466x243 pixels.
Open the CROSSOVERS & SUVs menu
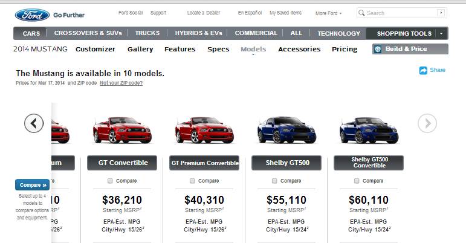pyautogui.click(x=88, y=33)
